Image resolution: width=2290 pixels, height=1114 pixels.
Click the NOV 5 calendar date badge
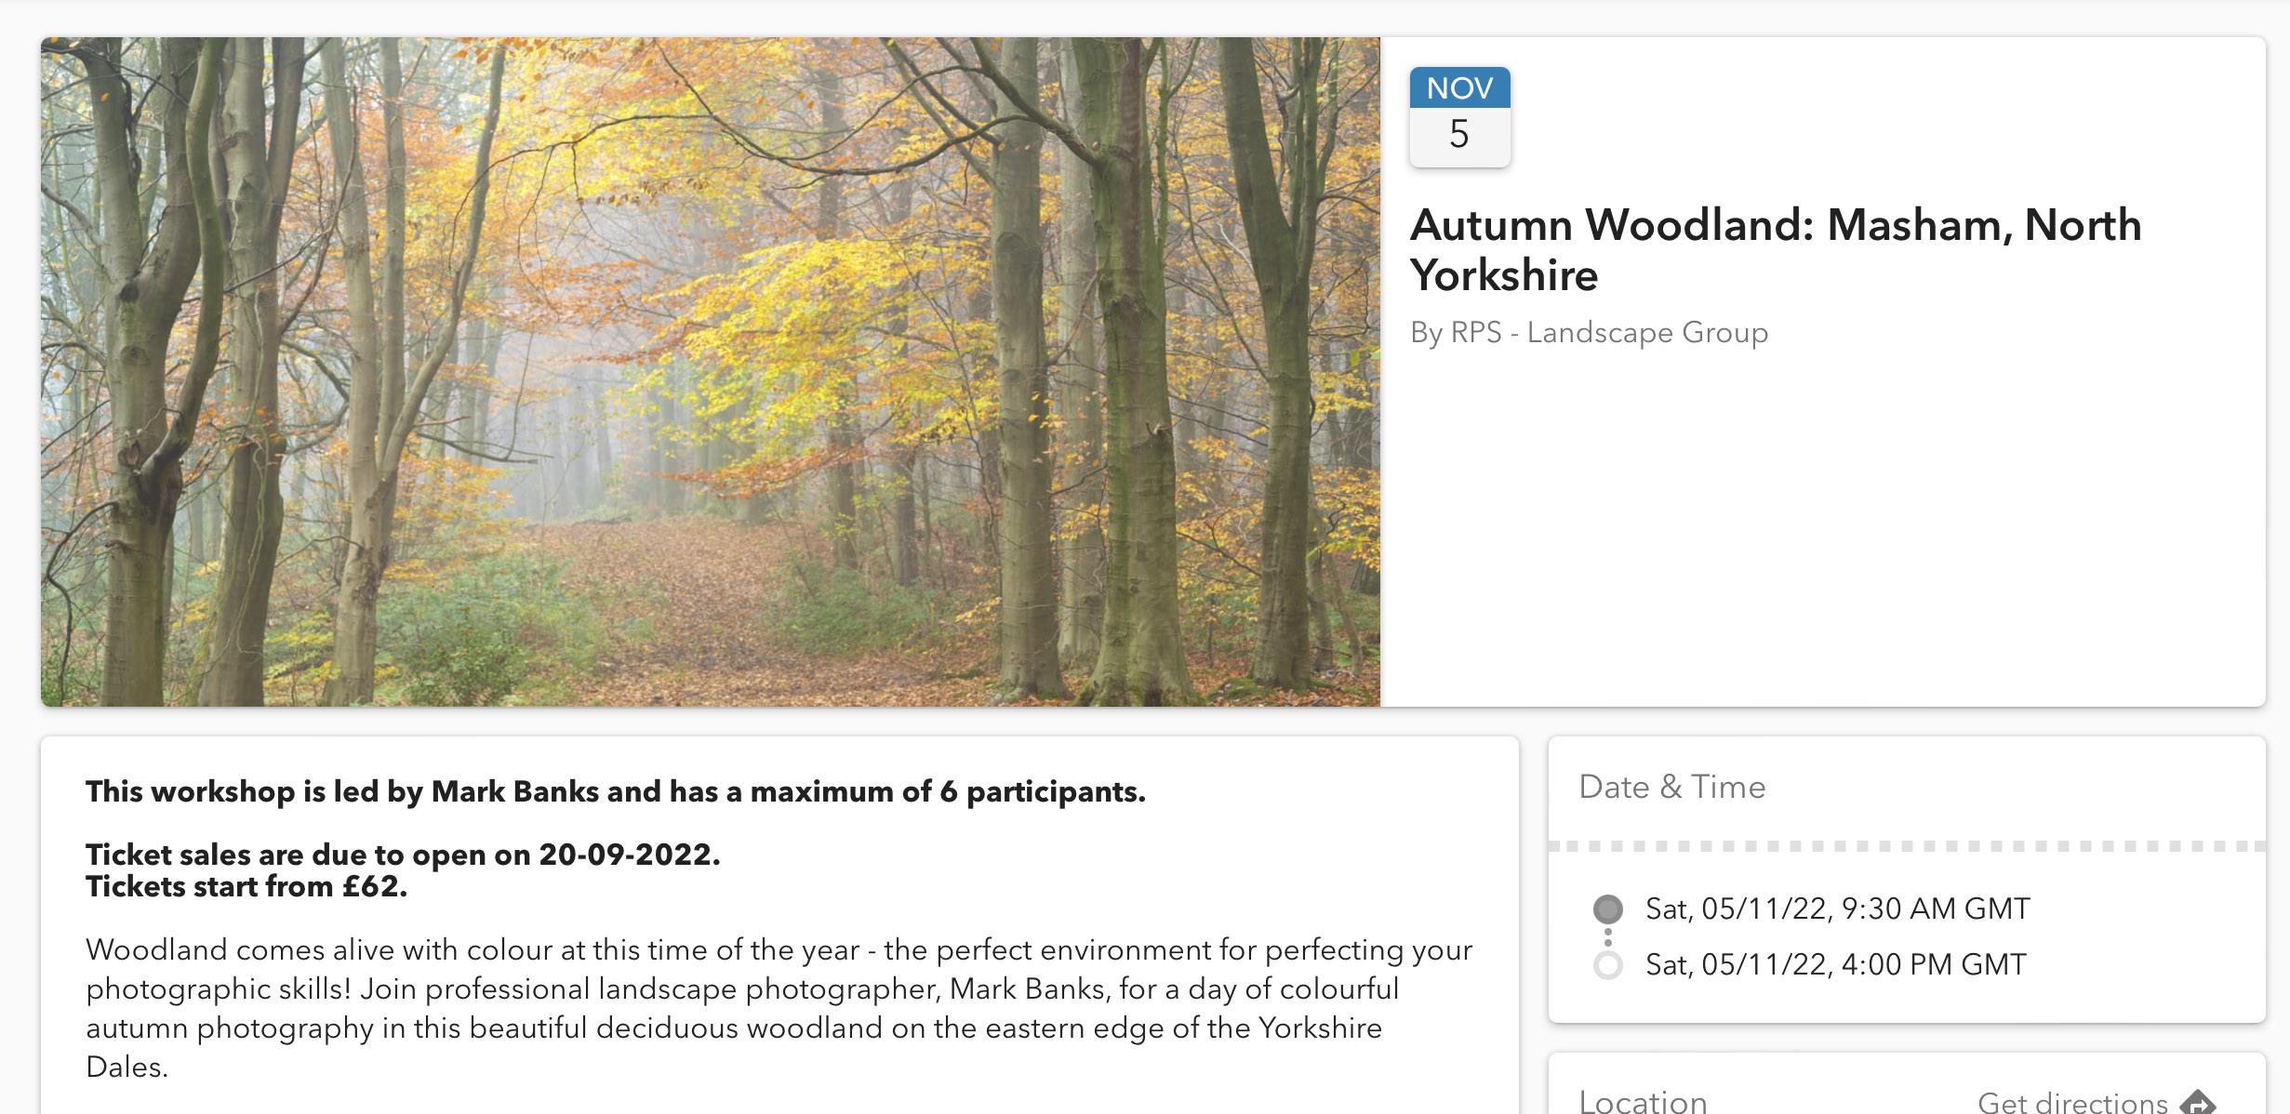[1459, 117]
